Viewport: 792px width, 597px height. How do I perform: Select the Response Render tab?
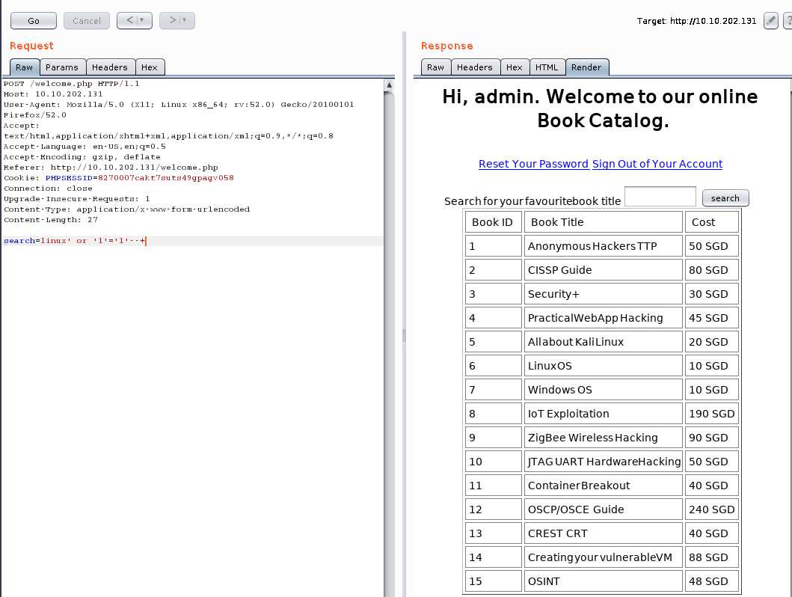pos(587,67)
